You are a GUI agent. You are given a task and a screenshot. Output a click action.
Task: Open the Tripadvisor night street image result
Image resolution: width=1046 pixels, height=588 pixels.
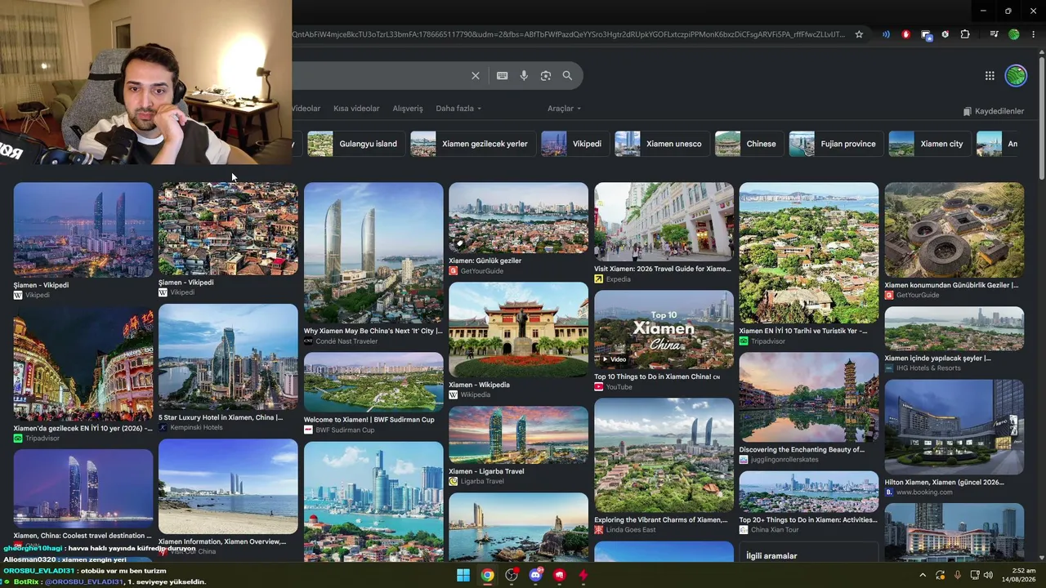point(83,364)
